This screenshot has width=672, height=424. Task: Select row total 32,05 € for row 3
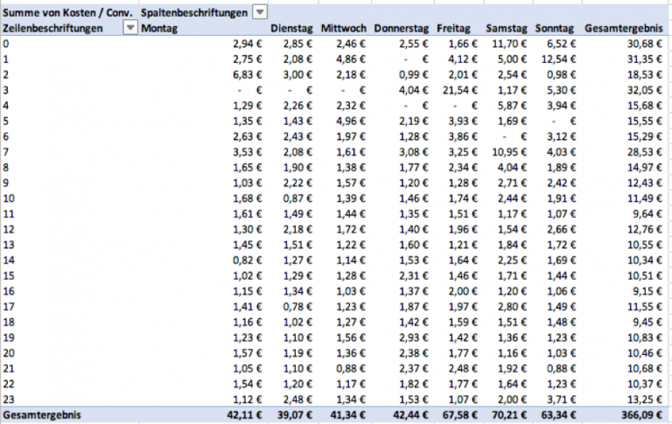click(645, 90)
